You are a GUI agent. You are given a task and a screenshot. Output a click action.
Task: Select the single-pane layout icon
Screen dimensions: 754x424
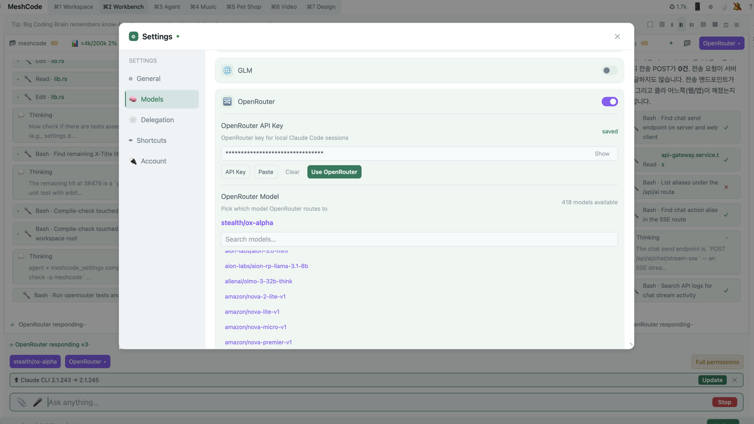(x=650, y=24)
